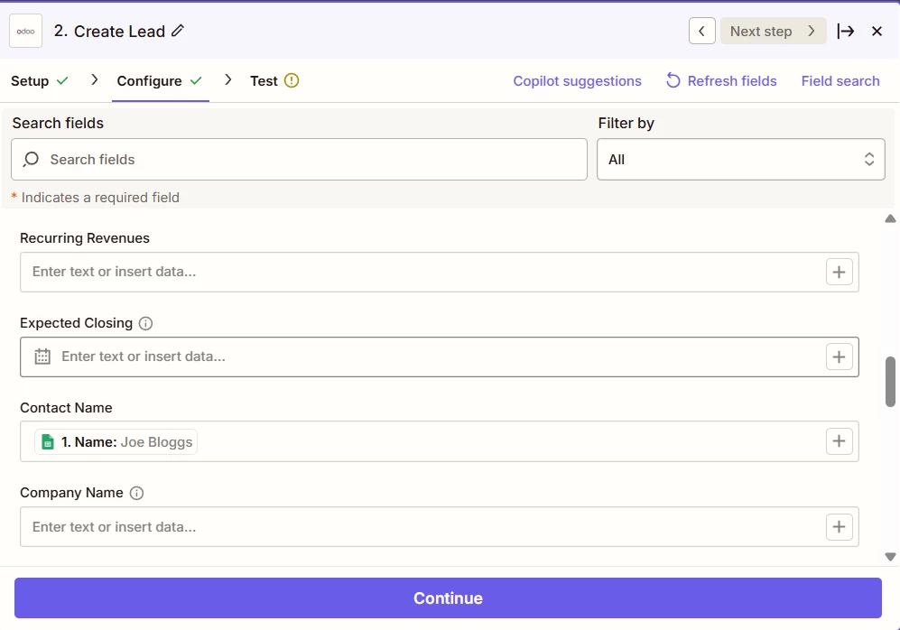
Task: Show Company Name info tooltip icon
Action: coord(136,493)
